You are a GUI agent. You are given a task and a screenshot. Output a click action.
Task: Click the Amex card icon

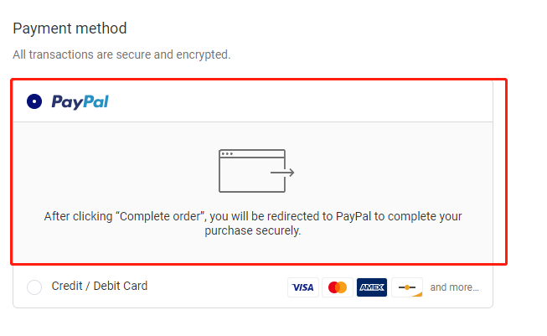[x=372, y=287]
